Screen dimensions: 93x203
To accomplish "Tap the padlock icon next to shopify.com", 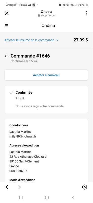I will (x=39, y=15).
